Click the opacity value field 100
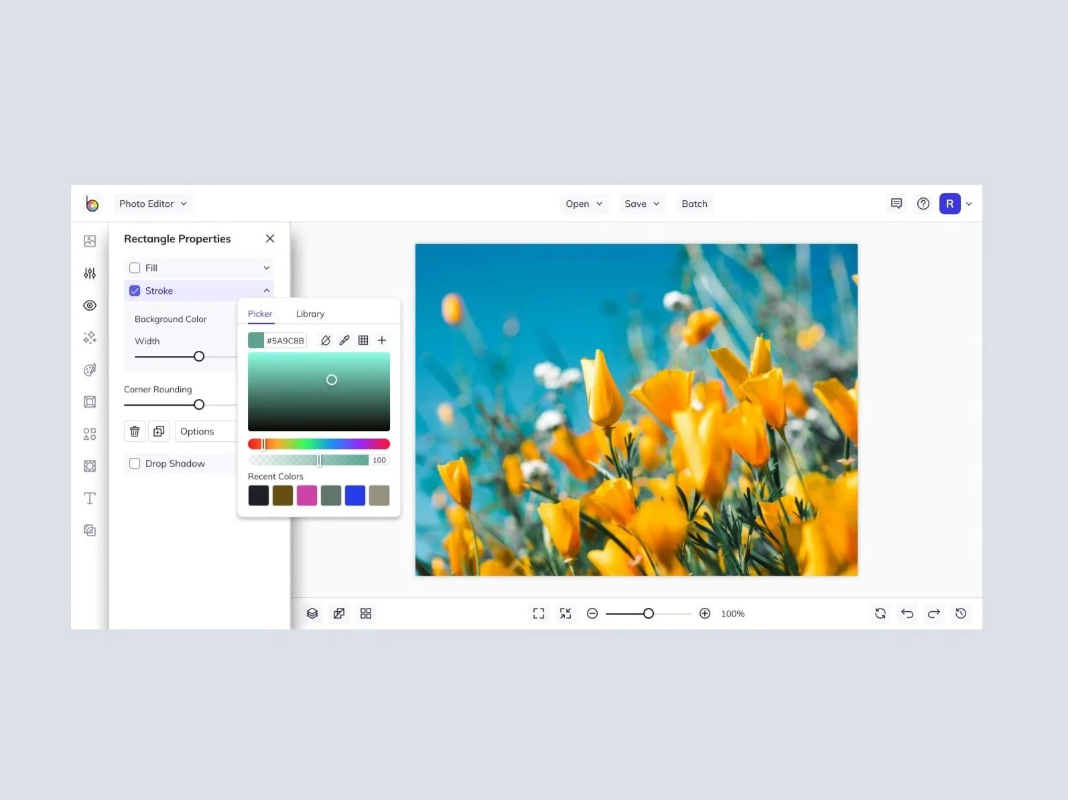 tap(379, 460)
